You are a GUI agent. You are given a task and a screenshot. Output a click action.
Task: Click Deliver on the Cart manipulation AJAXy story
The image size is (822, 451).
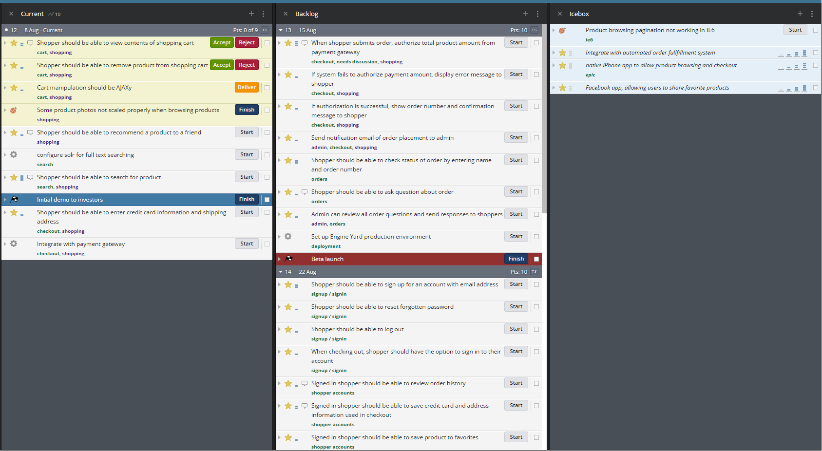point(247,87)
